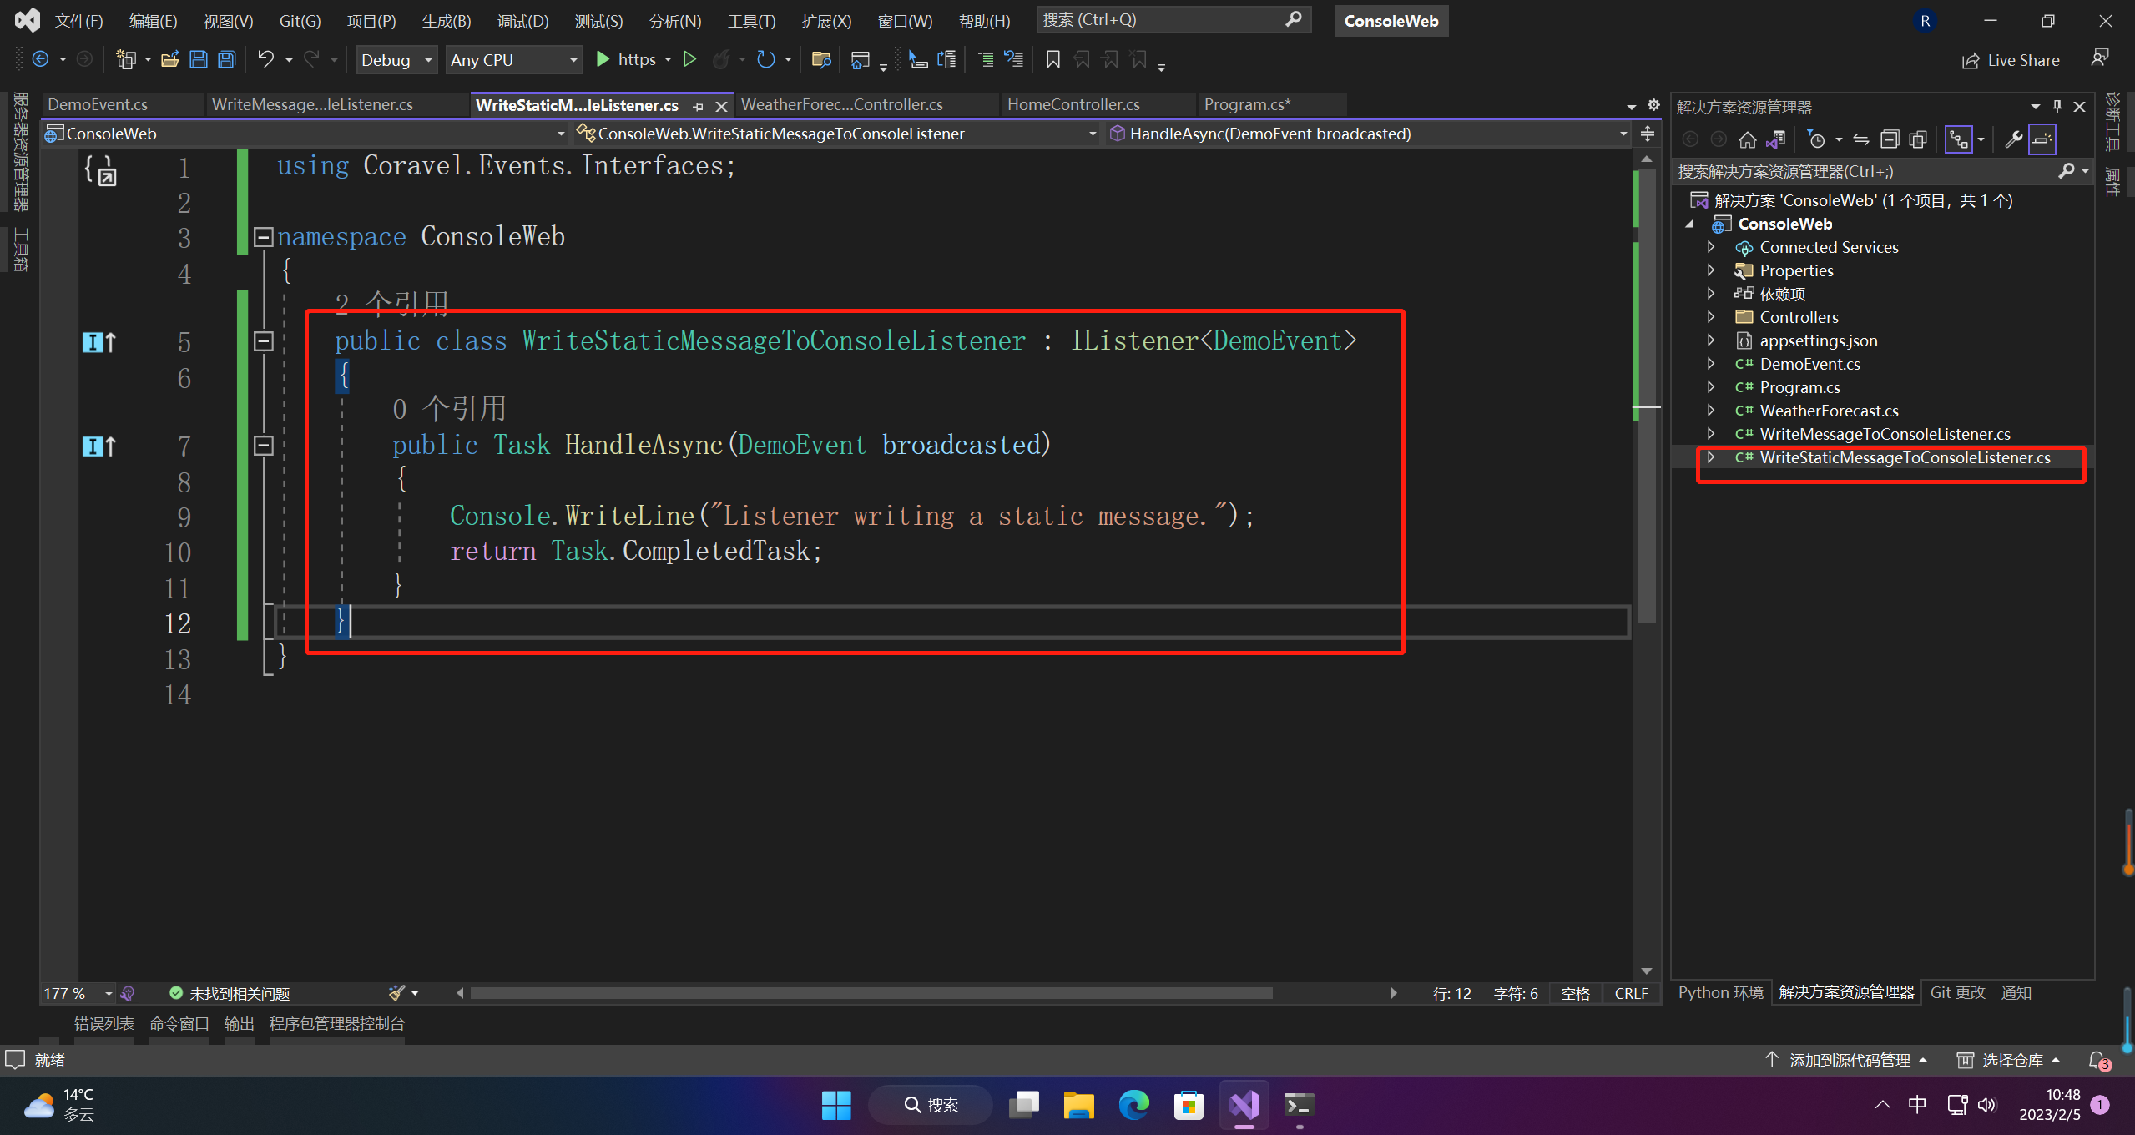Viewport: 2135px width, 1135px height.
Task: Click the Home icon in Solution Explorer
Action: tap(1747, 139)
